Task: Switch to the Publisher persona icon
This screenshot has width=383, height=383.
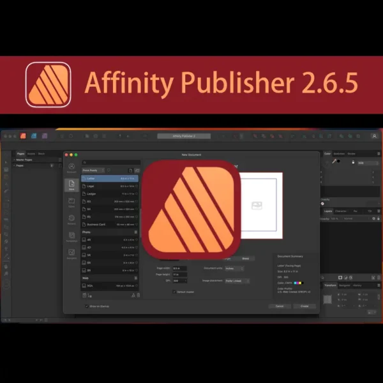Action: (23, 136)
